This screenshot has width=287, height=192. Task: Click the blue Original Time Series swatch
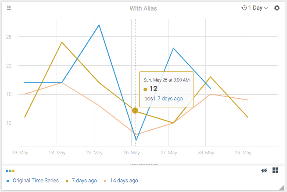(8, 181)
